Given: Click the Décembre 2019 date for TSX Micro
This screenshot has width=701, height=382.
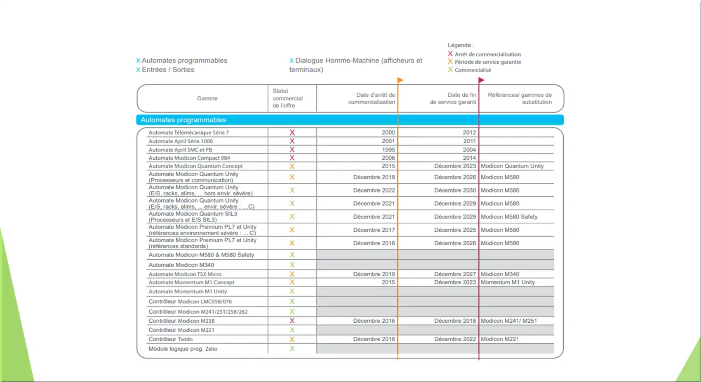Looking at the screenshot, I should click(374, 274).
